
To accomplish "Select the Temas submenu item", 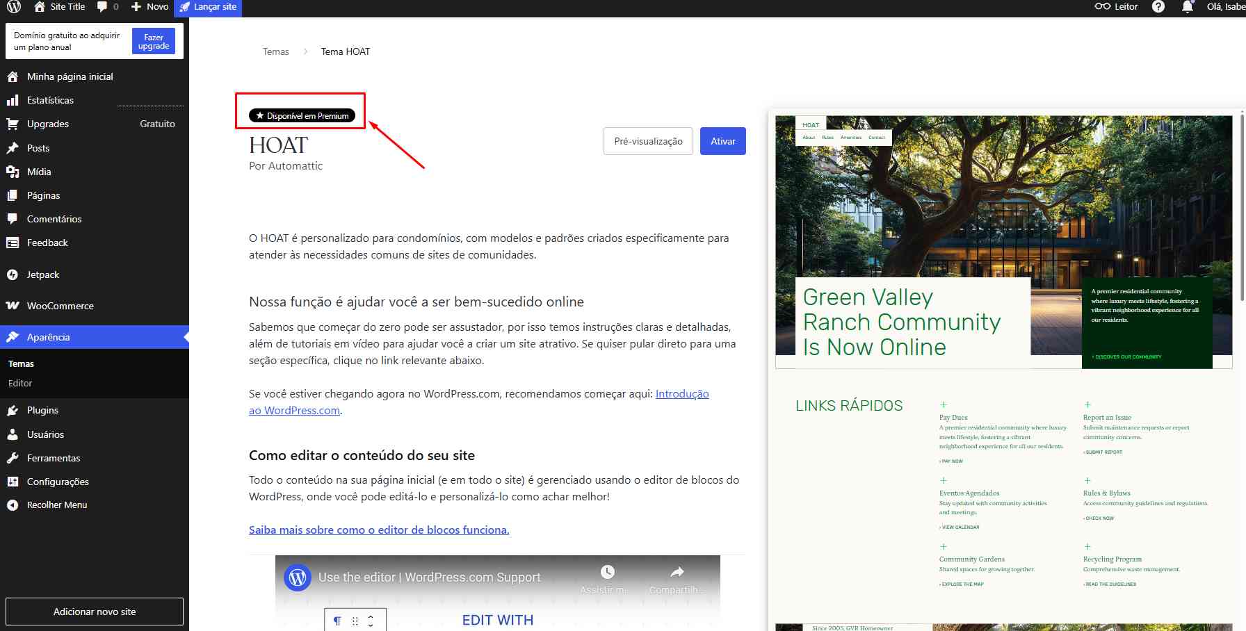I will [21, 364].
